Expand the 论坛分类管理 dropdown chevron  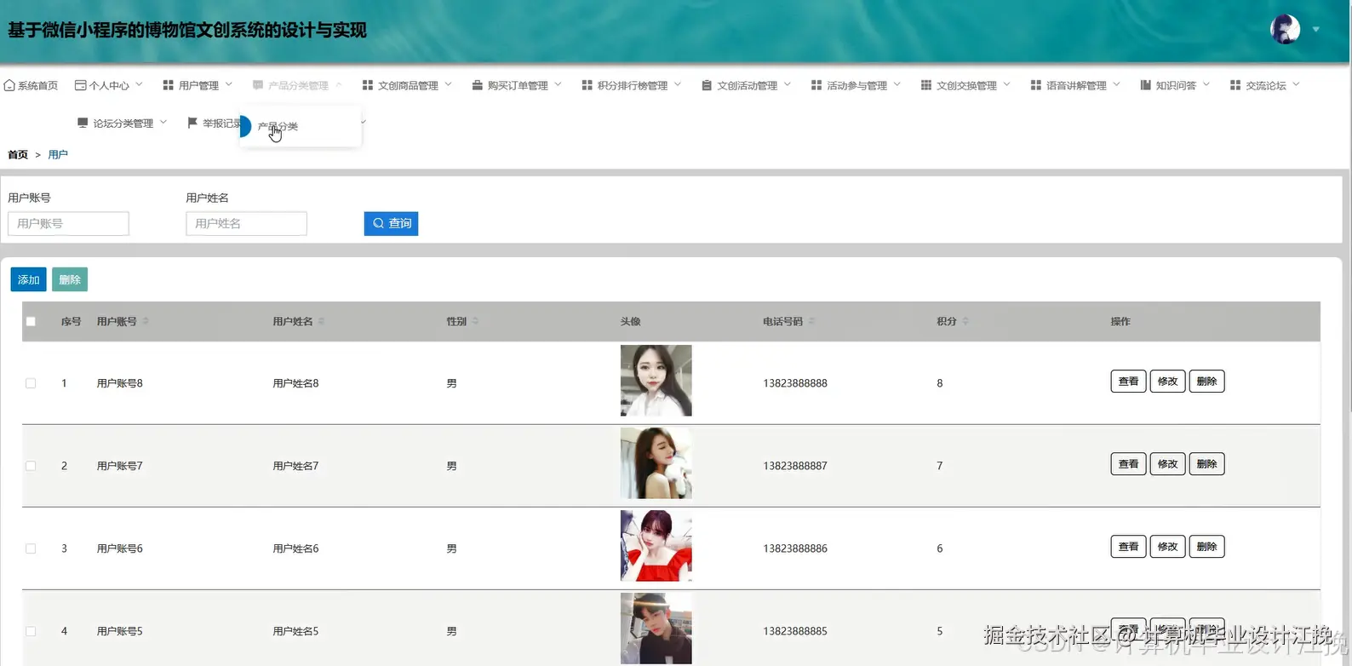[163, 122]
